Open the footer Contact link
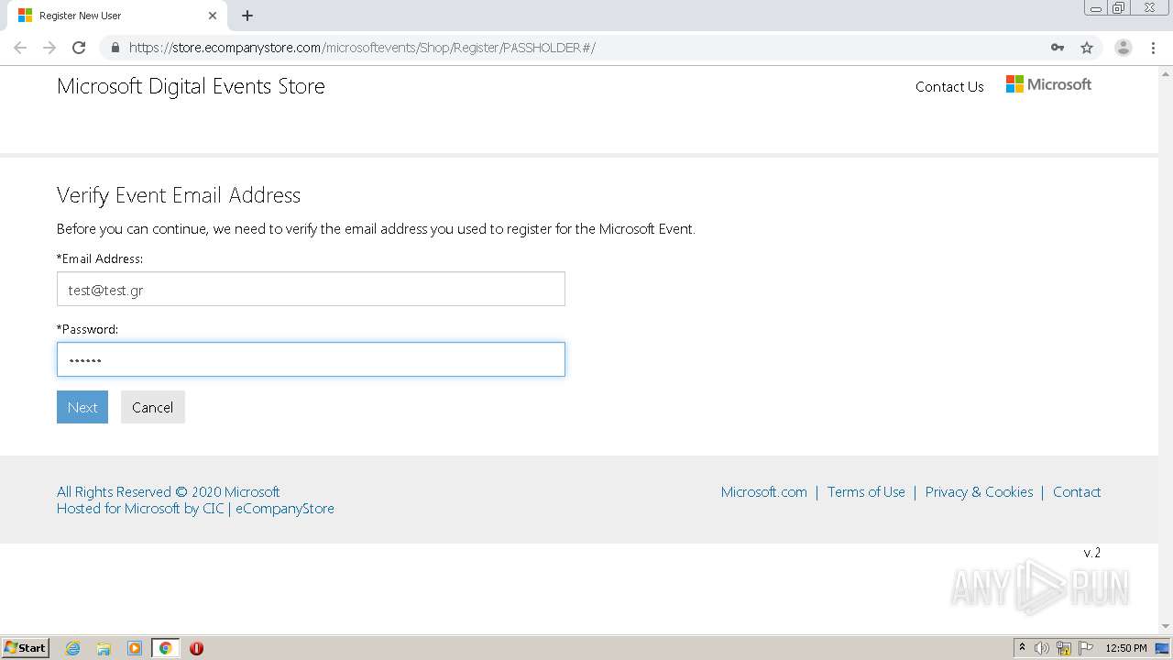This screenshot has width=1173, height=660. tap(1077, 491)
